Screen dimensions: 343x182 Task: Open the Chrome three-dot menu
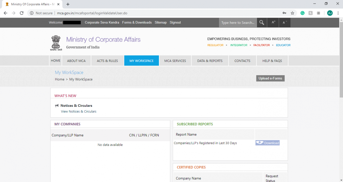click(338, 13)
